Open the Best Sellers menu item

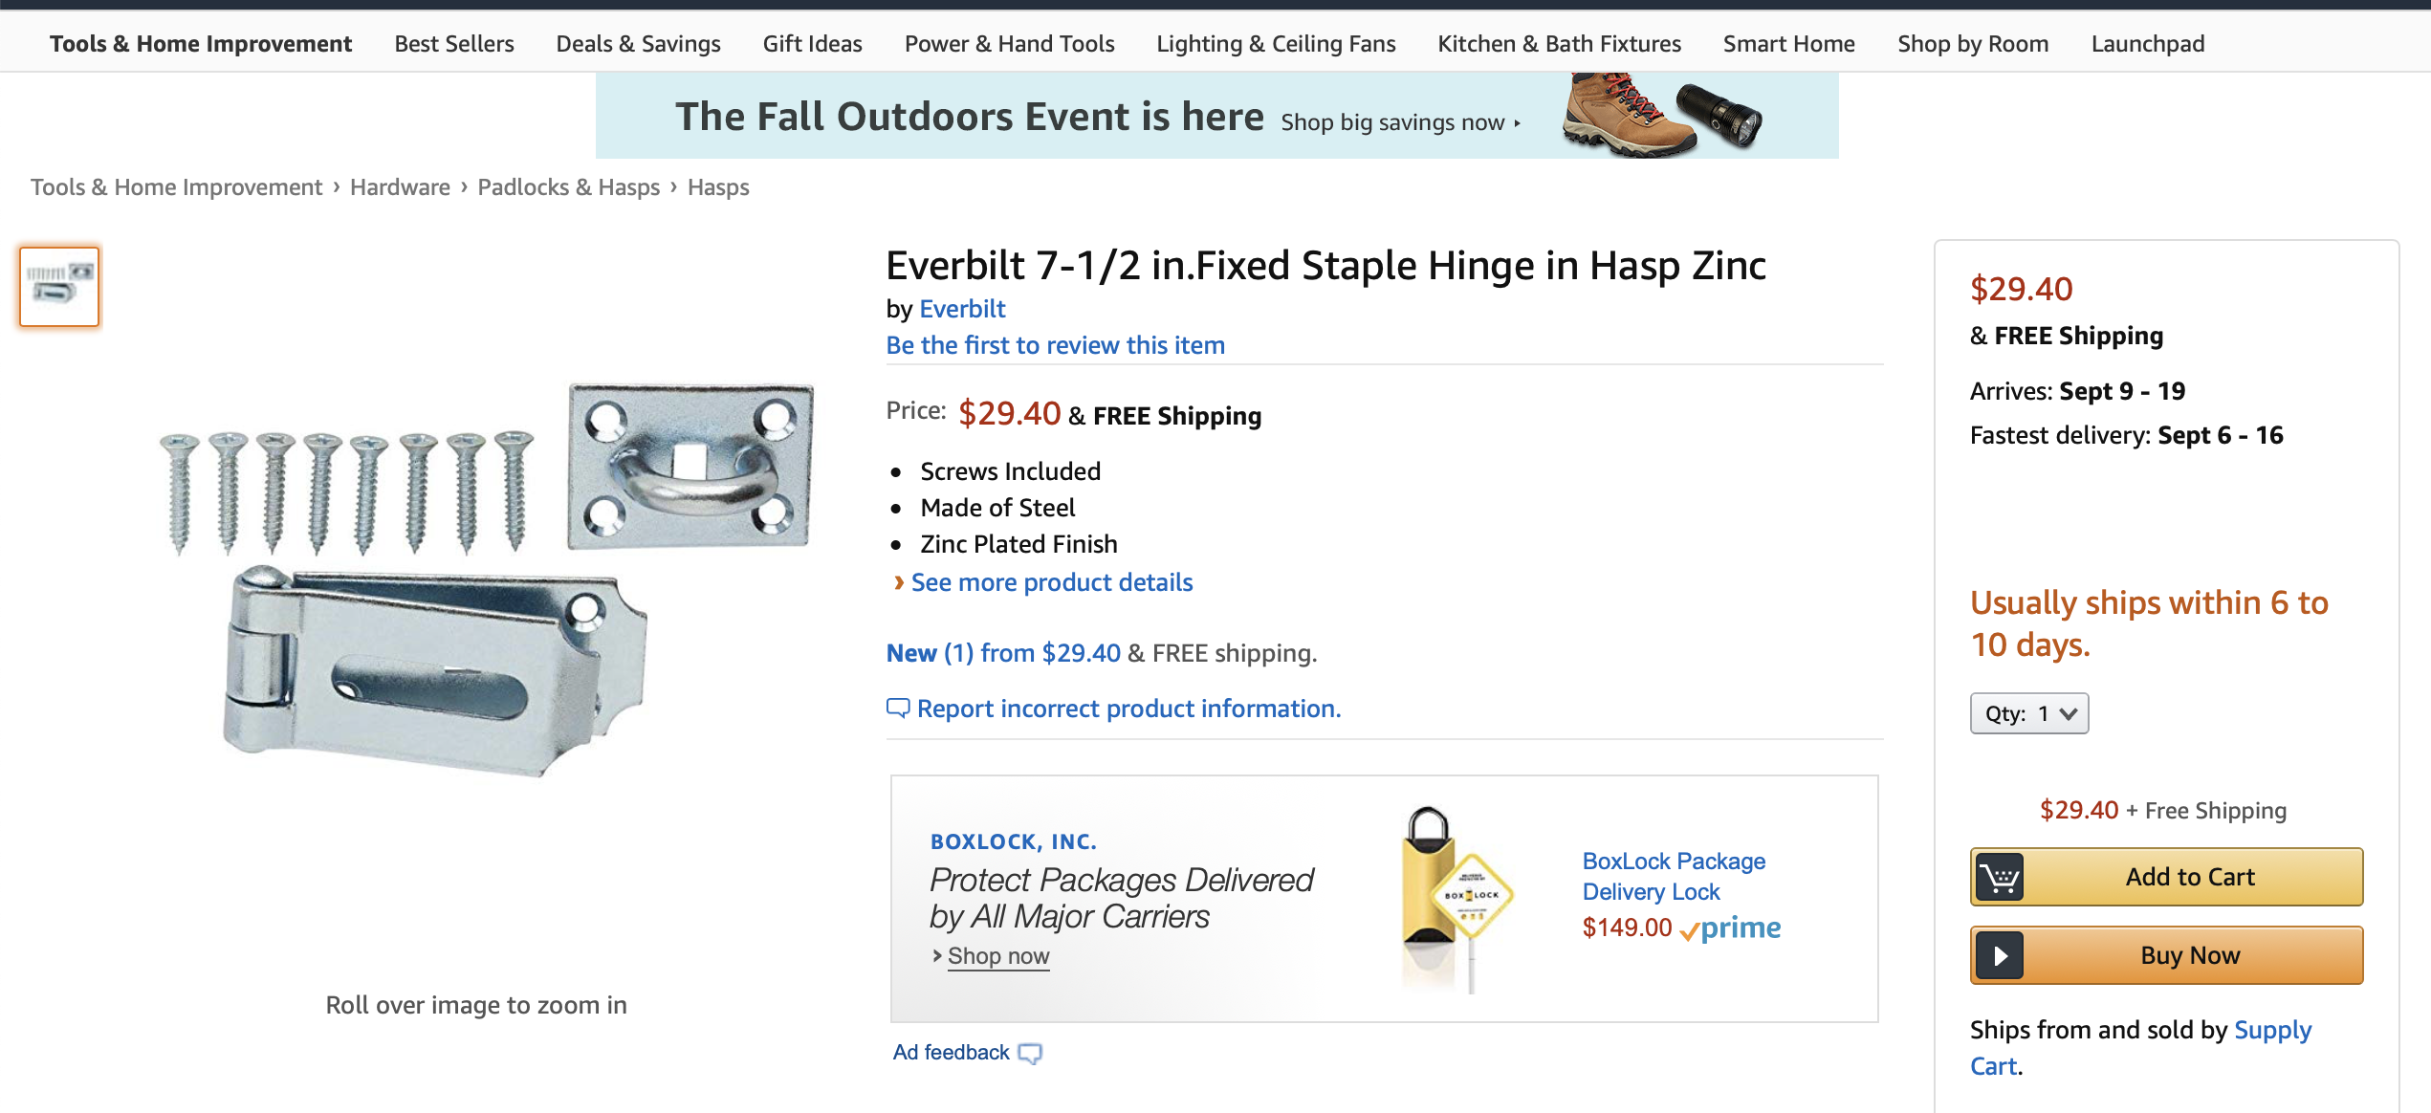(454, 44)
